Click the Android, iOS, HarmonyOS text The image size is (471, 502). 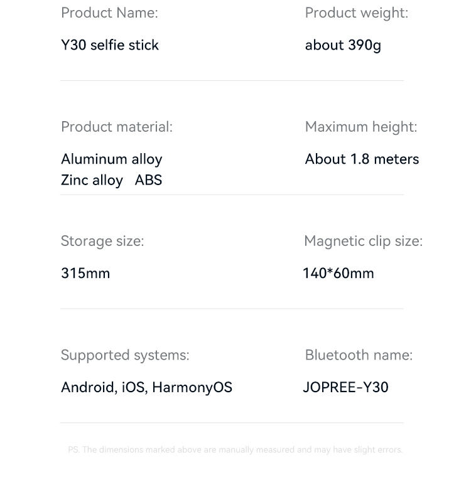147,388
